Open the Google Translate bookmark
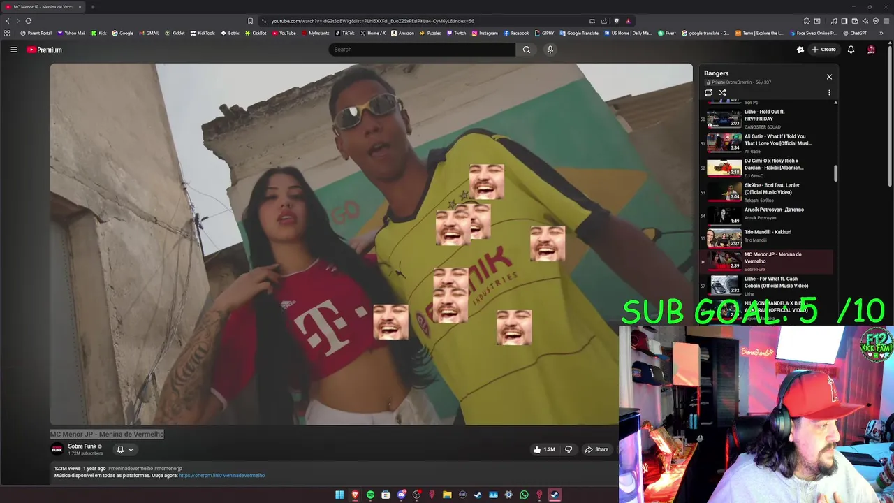 tap(579, 33)
